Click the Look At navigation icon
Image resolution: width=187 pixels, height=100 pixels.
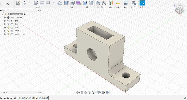82,93
